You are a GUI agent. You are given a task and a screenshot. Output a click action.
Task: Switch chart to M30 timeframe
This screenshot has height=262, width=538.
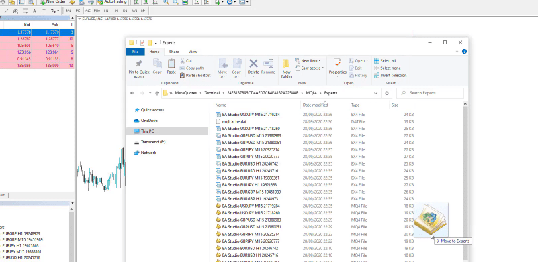click(97, 11)
